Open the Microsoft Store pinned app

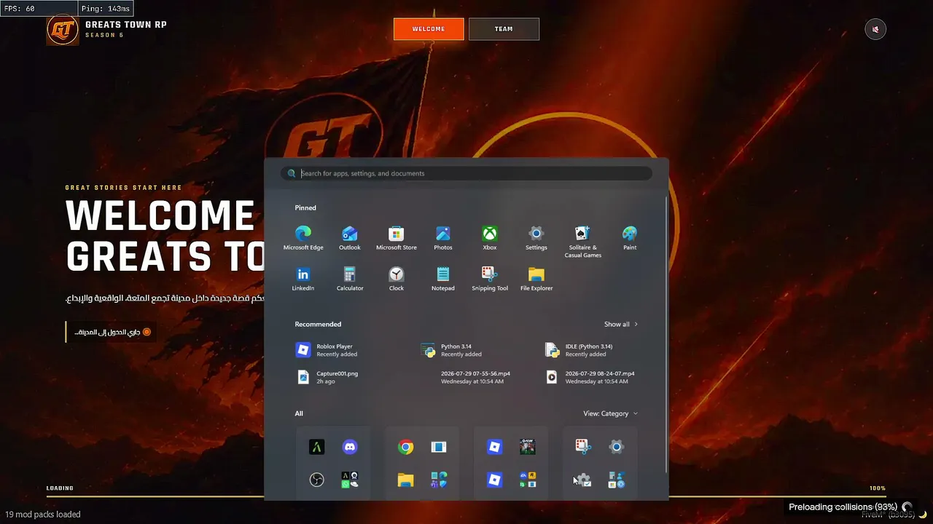pos(397,238)
